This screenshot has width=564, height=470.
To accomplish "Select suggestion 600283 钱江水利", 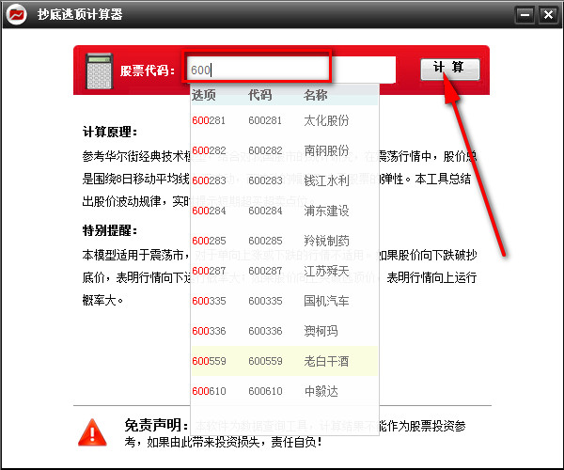I will [x=285, y=180].
